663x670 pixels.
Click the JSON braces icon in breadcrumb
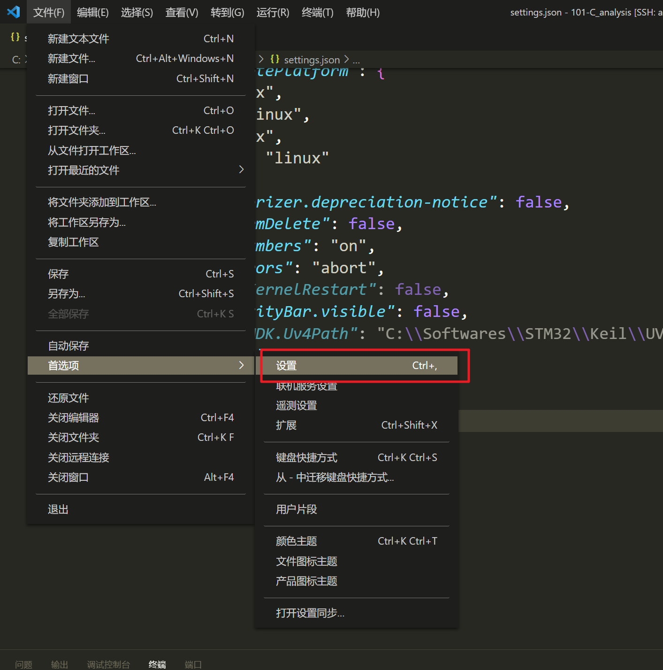pyautogui.click(x=275, y=59)
